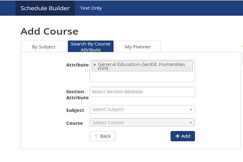
Task: Remove the Humanities (GH) attribute tag
Action: coord(95,65)
